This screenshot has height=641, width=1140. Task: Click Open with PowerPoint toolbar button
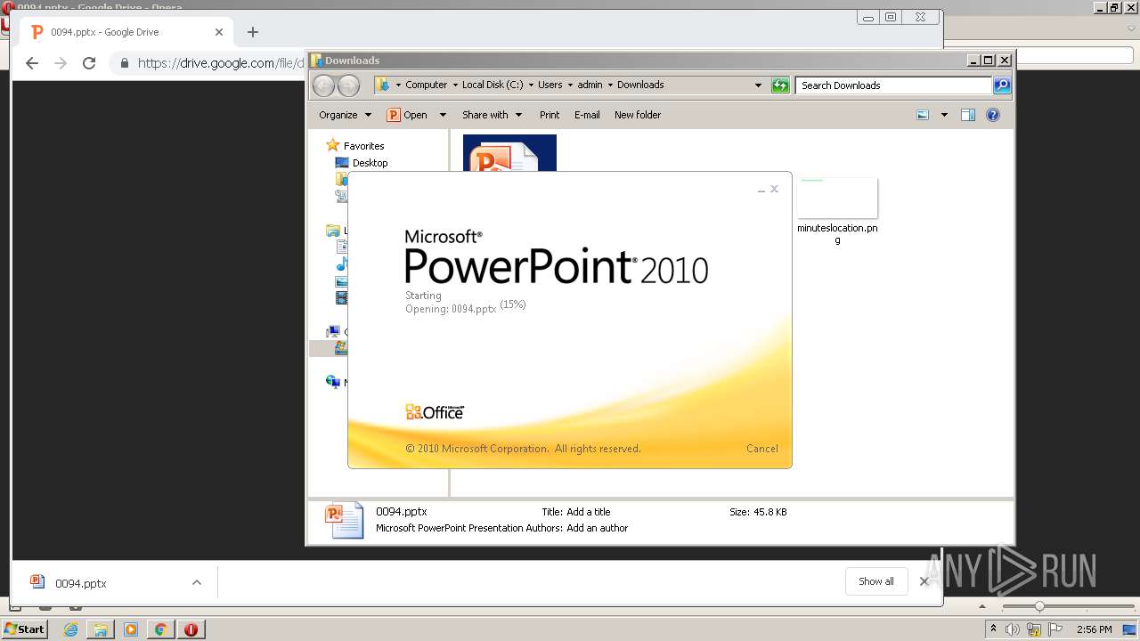(x=408, y=115)
